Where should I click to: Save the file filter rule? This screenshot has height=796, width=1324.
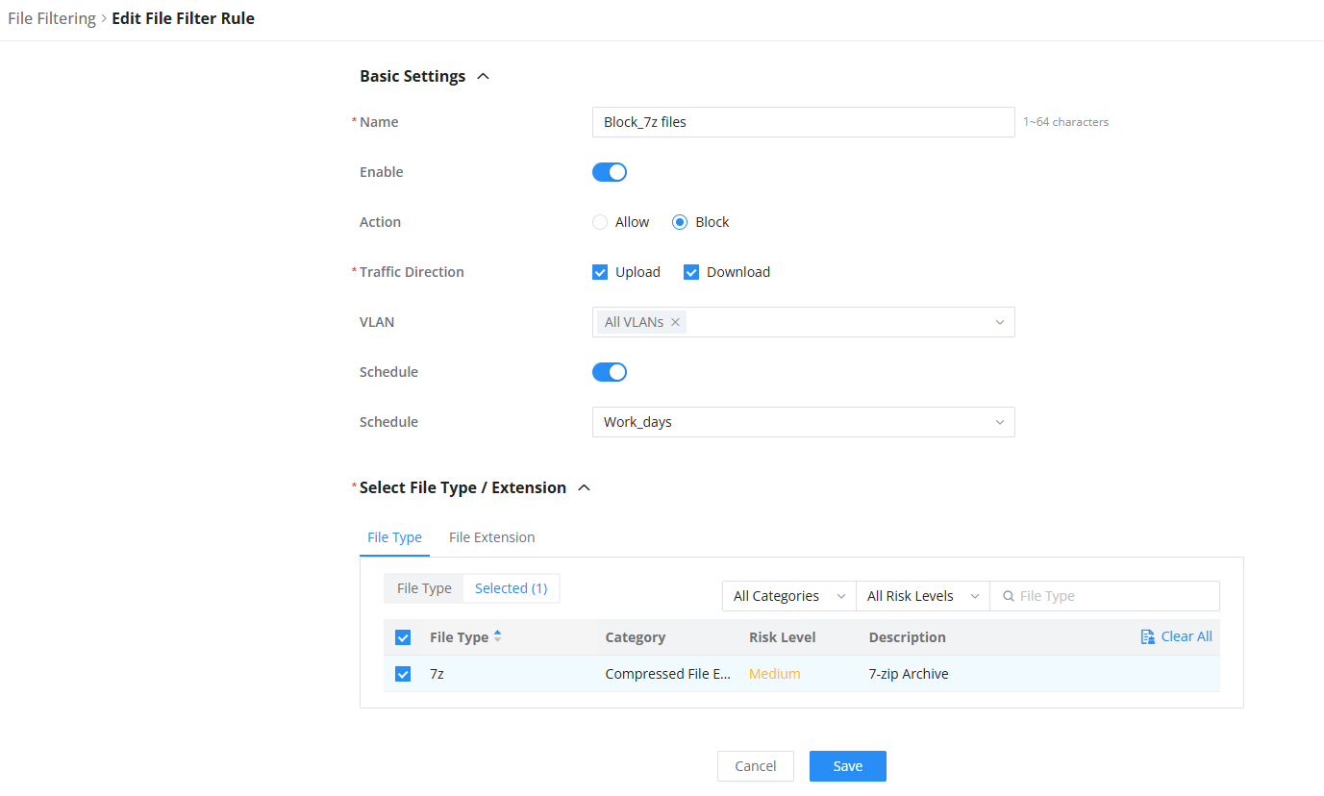tap(848, 766)
